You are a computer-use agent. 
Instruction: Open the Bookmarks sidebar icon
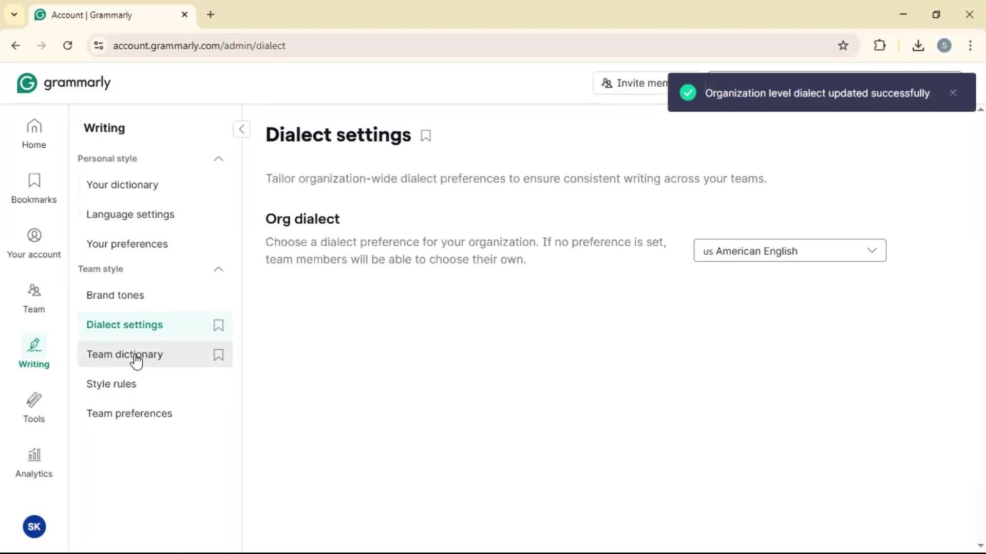[34, 188]
